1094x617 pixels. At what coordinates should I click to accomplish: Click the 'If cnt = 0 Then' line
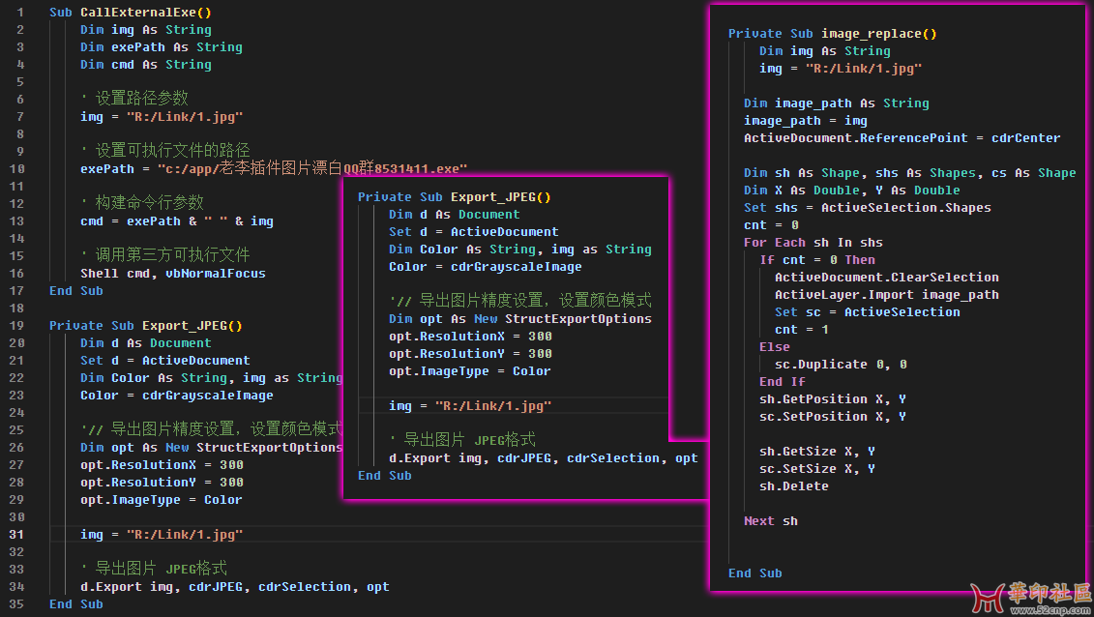pyautogui.click(x=817, y=260)
